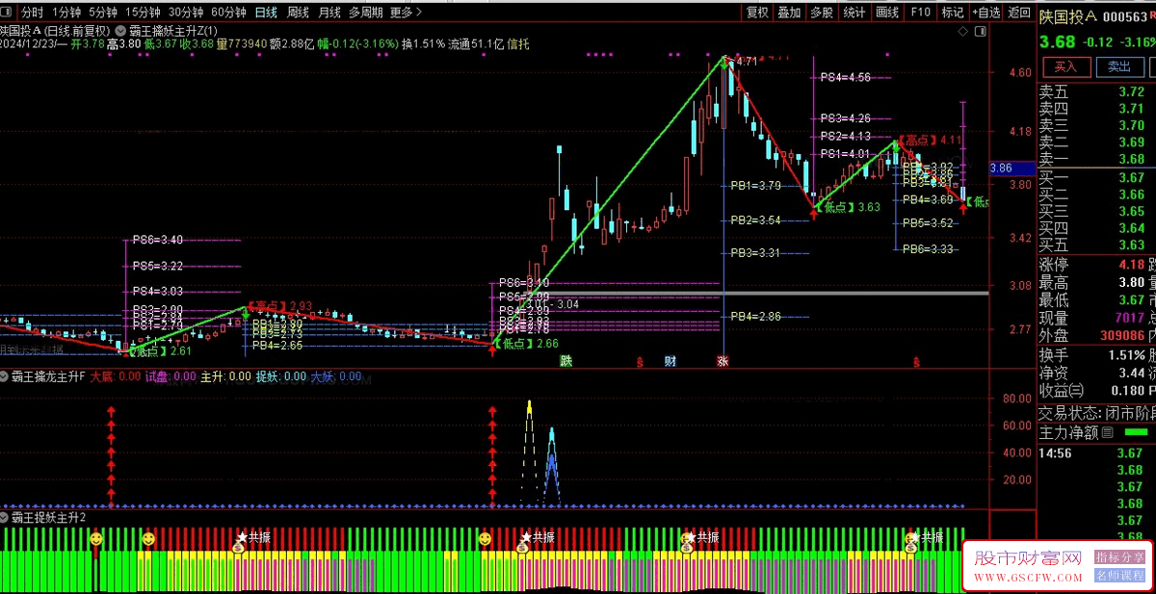This screenshot has height=594, width=1156.
Task: Click the 叠加 overlay button
Action: (x=789, y=13)
